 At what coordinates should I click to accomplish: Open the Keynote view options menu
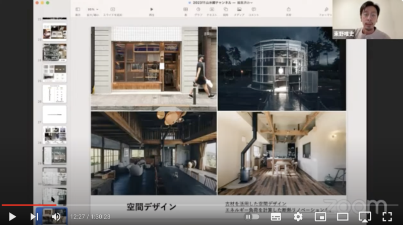78,10
